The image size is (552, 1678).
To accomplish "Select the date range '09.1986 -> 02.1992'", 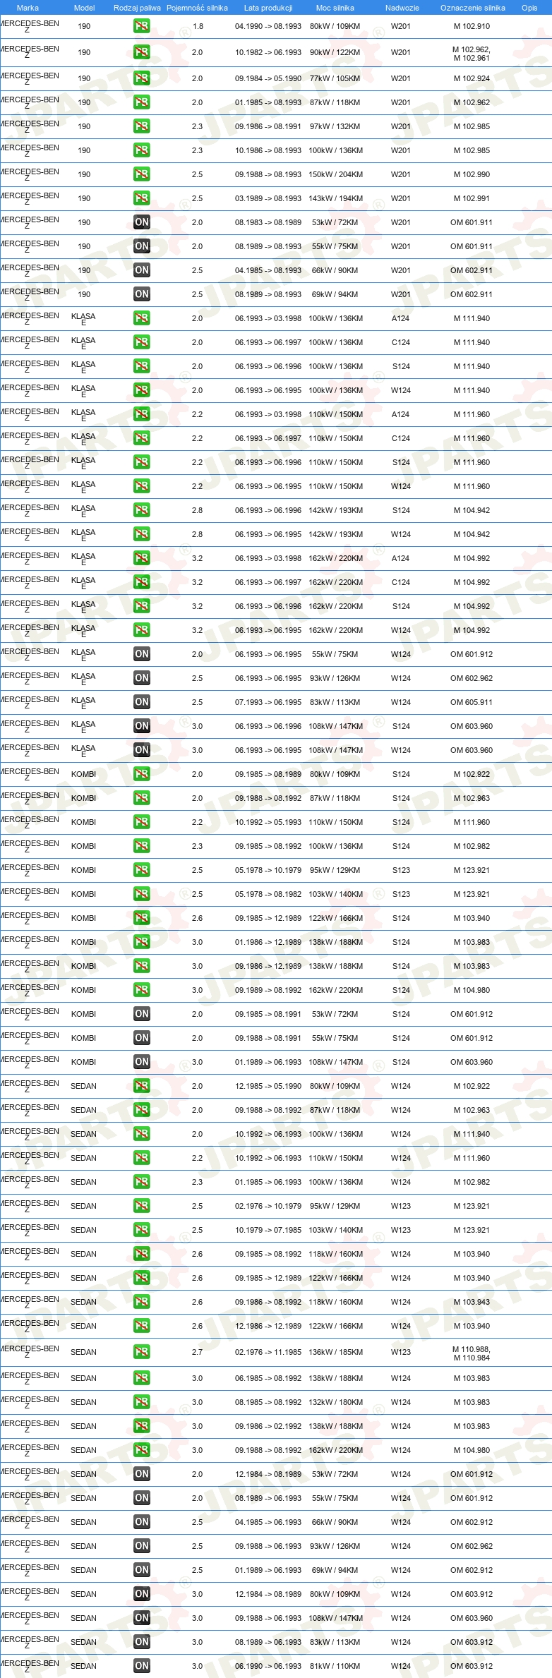I will click(268, 1426).
